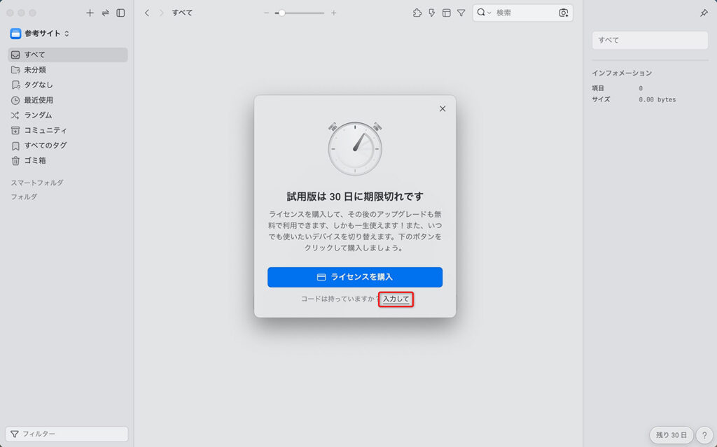The image size is (717, 447).
Task: Expand the search options chevron
Action: [489, 13]
